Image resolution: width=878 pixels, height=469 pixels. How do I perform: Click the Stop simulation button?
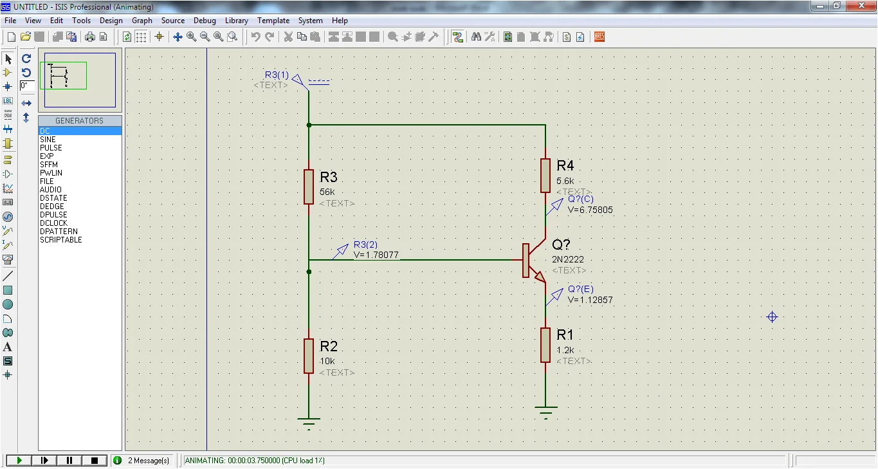(95, 461)
